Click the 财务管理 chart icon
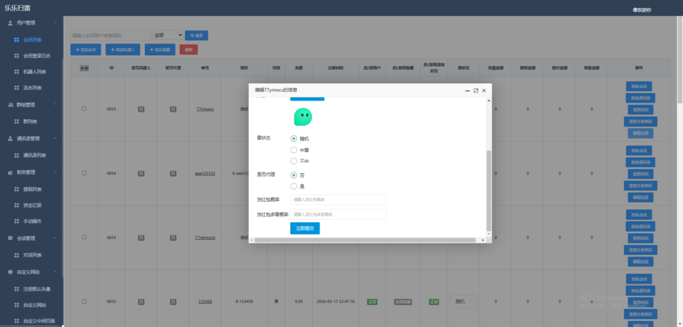Viewport: 683px width, 327px height. pos(11,172)
